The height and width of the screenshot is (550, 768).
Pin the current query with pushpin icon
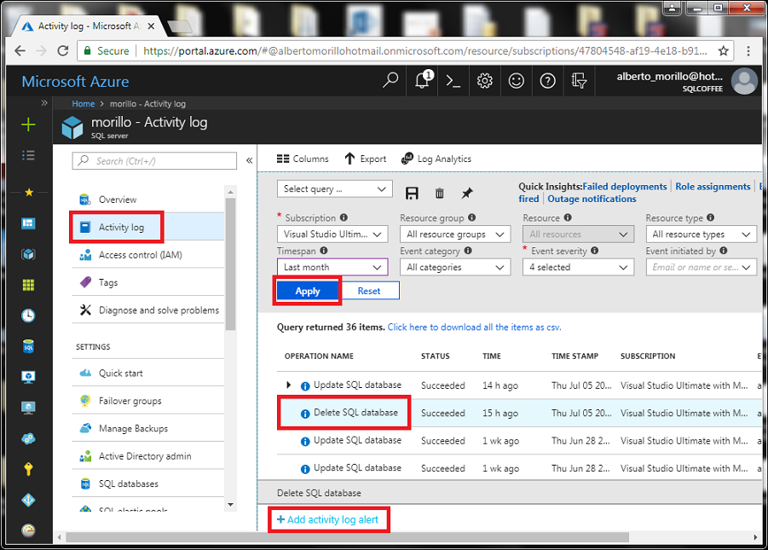[x=467, y=193]
